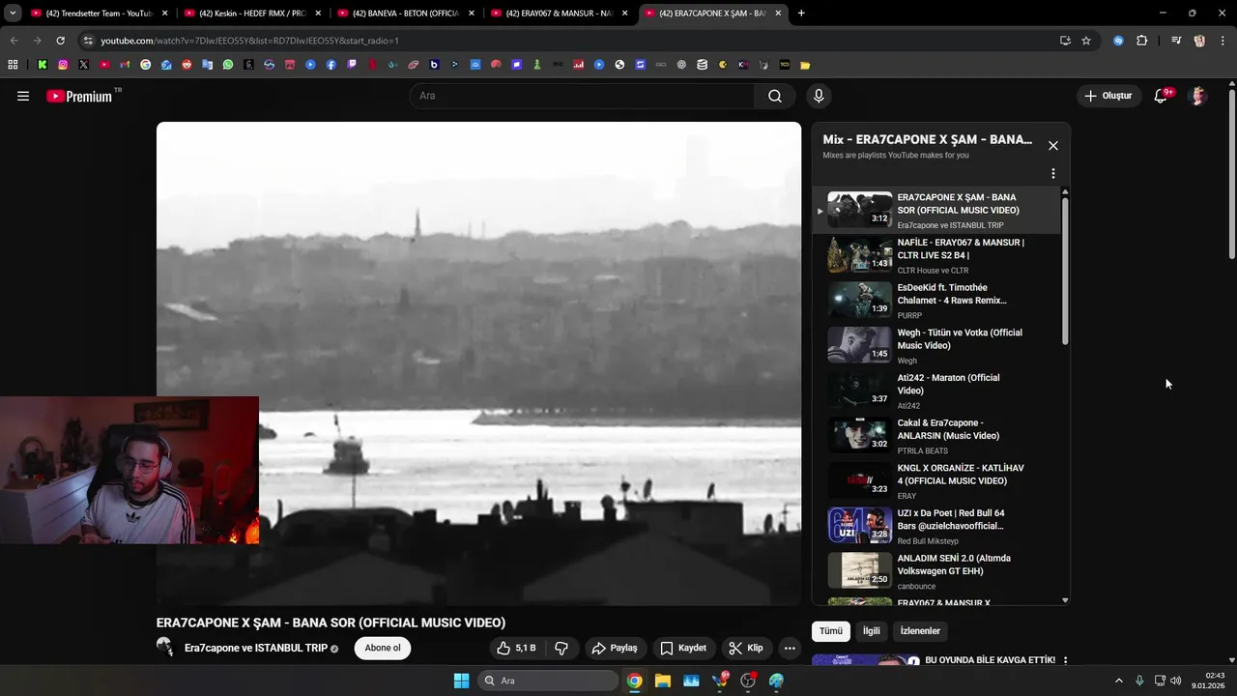
Task: Click the Oluştur create button
Action: point(1108,96)
